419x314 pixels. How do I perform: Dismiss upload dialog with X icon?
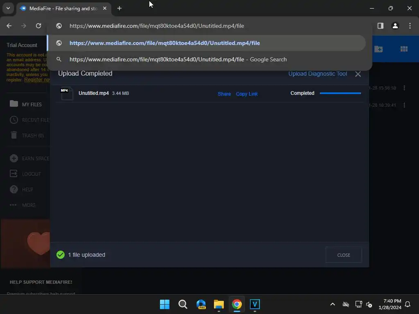tap(358, 74)
